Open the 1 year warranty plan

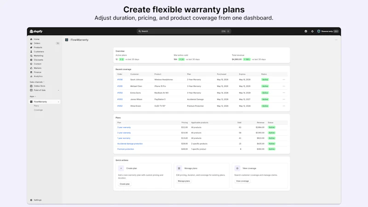[124, 138]
